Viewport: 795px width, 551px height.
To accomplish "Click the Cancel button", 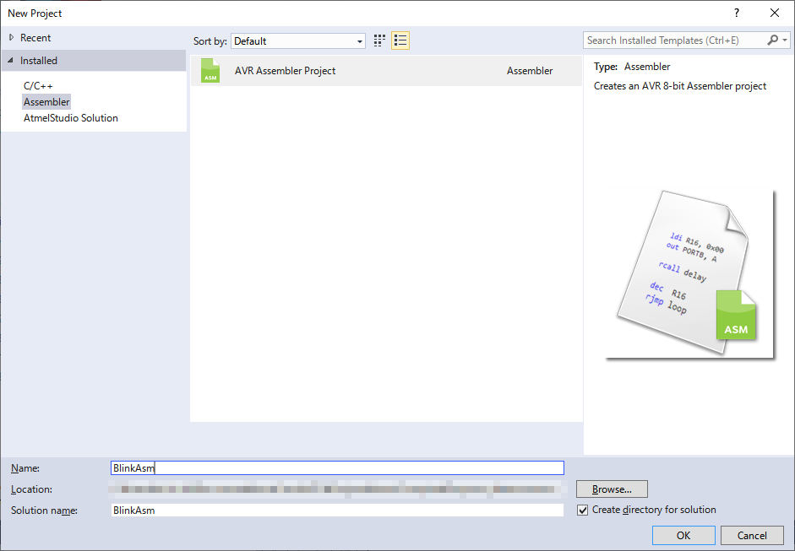I will (752, 535).
